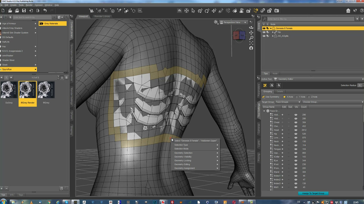Click the Pan view control in viewport

[251, 33]
